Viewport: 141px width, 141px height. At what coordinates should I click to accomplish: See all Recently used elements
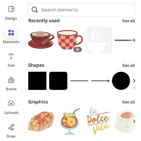[128, 21]
